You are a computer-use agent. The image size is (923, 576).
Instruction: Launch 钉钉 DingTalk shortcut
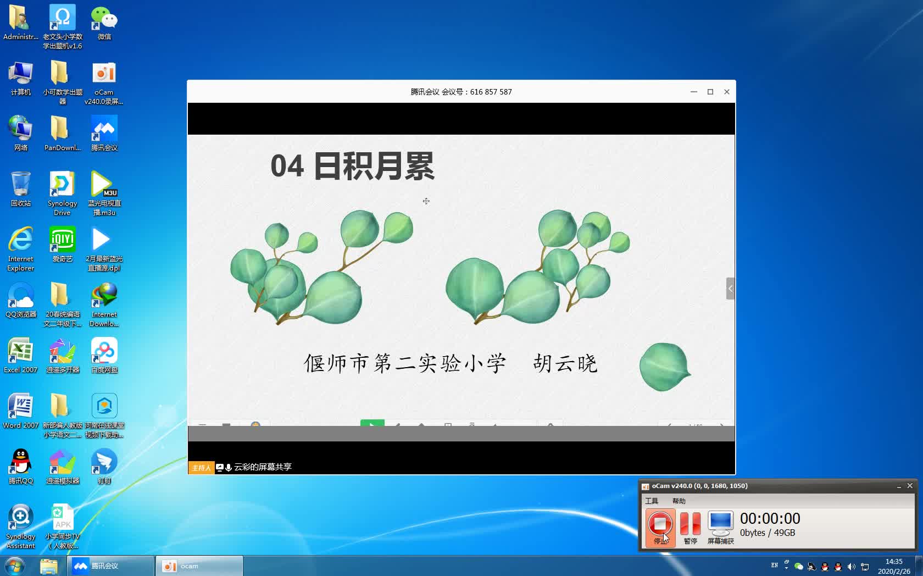104,467
